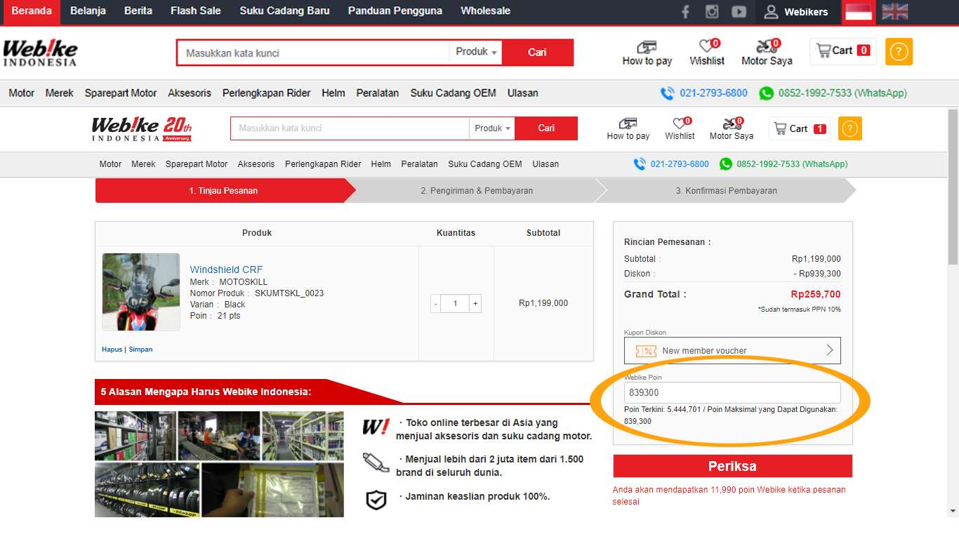Click the Webike 20th Anniversary logo
Image resolution: width=959 pixels, height=539 pixels.
click(142, 129)
